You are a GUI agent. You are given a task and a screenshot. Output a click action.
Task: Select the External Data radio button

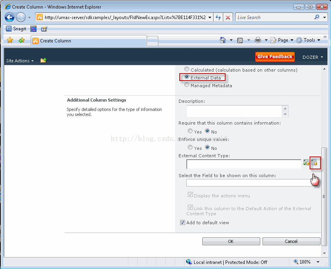[x=186, y=77]
